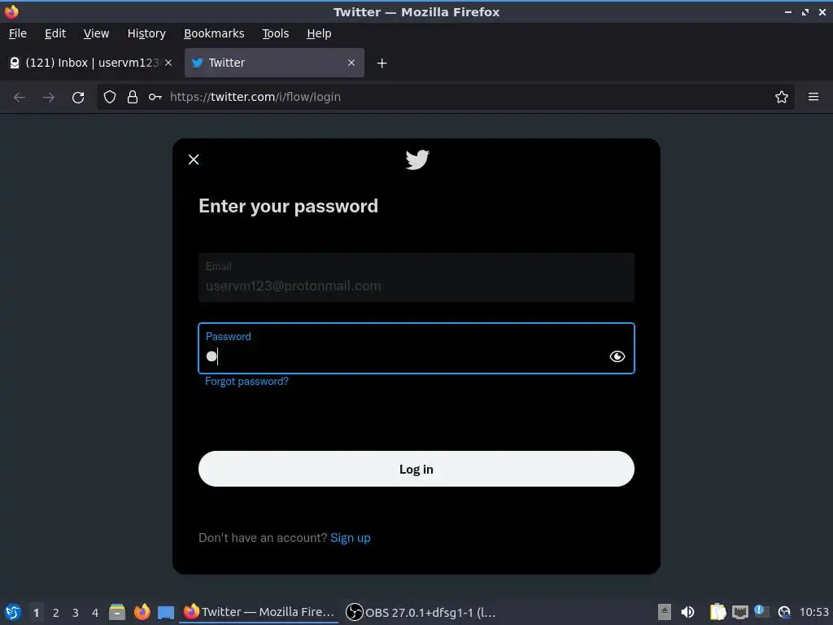Bookmark this page with the star icon
The image size is (833, 625).
pyautogui.click(x=782, y=97)
